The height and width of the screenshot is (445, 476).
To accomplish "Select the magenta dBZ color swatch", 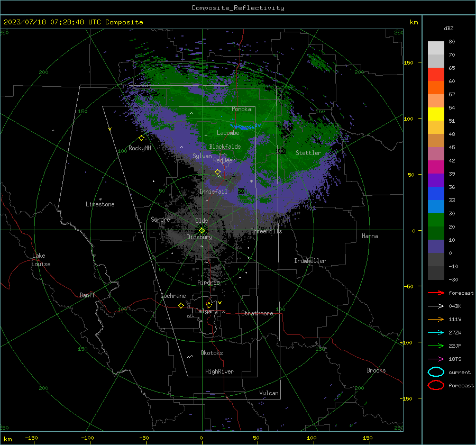I will click(x=436, y=167).
